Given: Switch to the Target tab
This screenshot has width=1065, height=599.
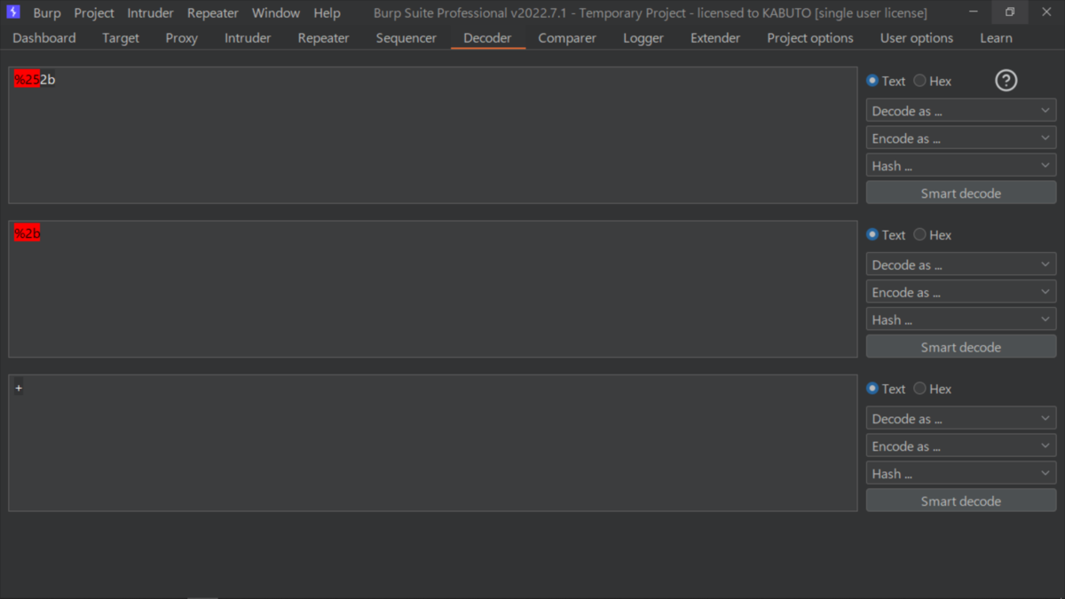Looking at the screenshot, I should pos(121,38).
